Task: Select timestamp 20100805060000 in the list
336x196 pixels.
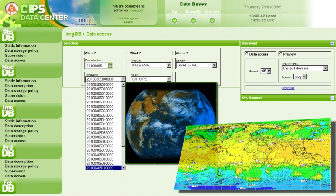Action: click(103, 137)
